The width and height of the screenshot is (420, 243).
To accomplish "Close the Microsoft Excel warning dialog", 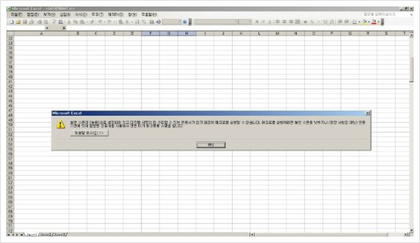I will coord(368,113).
